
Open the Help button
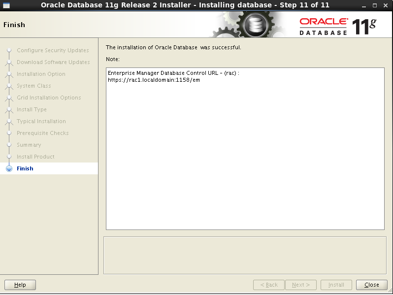pyautogui.click(x=20, y=285)
